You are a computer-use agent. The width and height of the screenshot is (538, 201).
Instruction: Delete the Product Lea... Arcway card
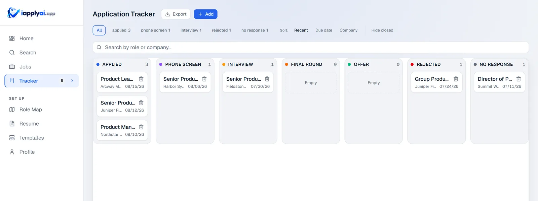point(141,79)
